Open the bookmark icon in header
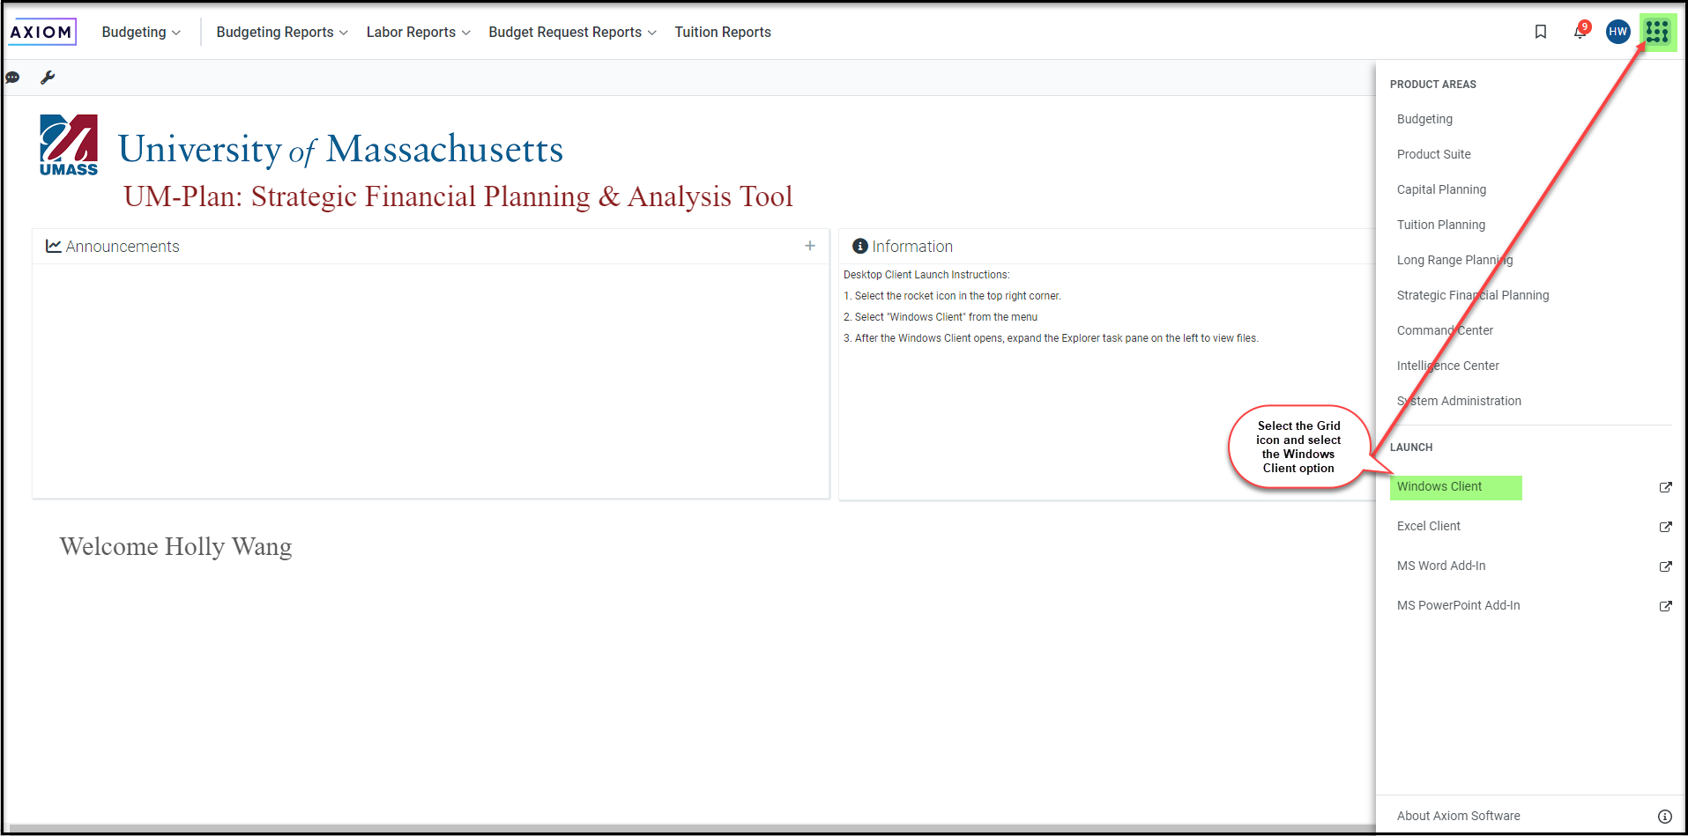Screen dimensions: 1688x836 pyautogui.click(x=1541, y=32)
